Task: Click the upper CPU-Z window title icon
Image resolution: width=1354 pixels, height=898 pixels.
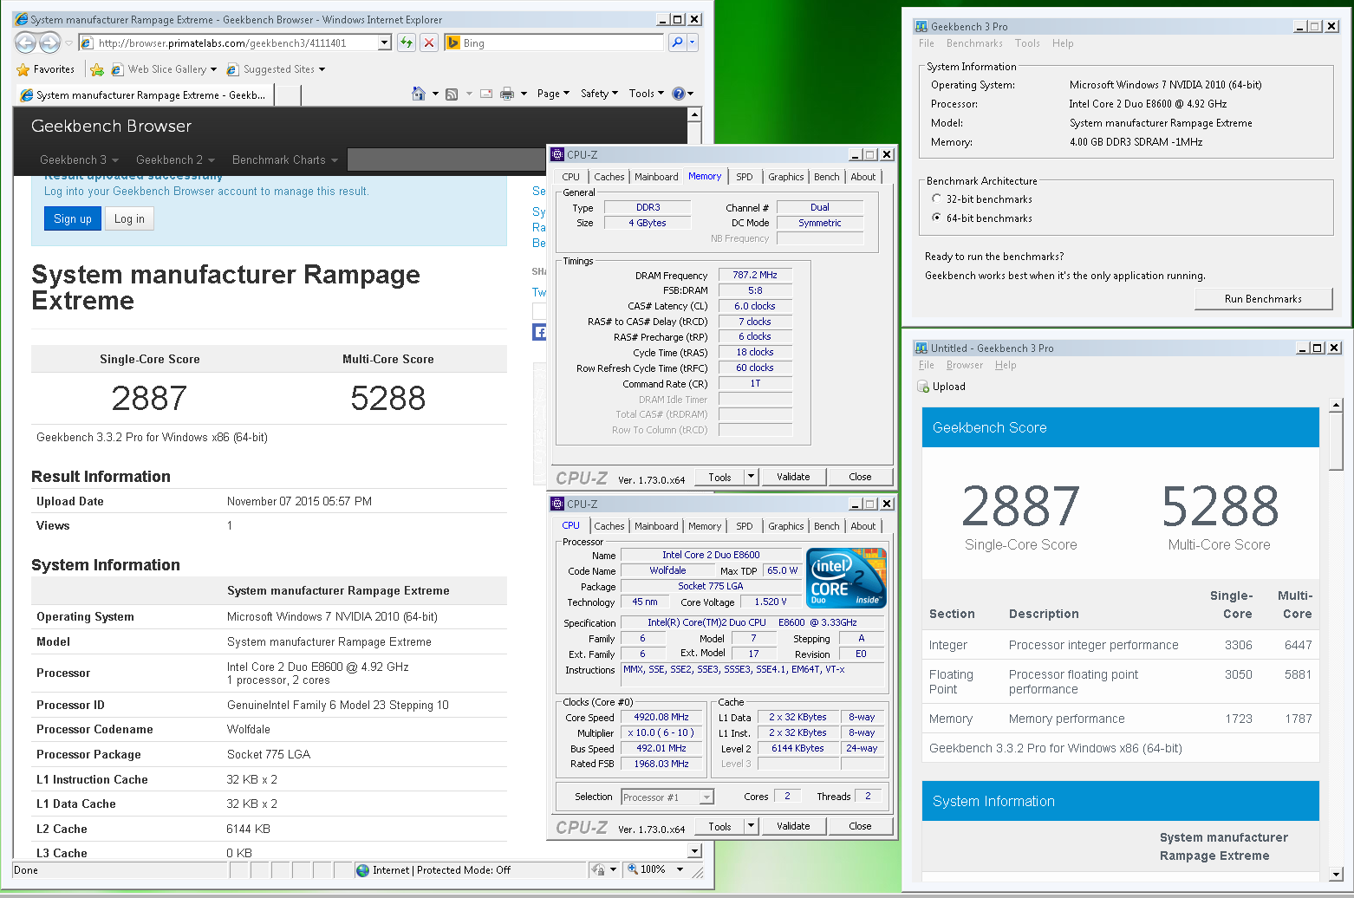Action: pyautogui.click(x=557, y=154)
